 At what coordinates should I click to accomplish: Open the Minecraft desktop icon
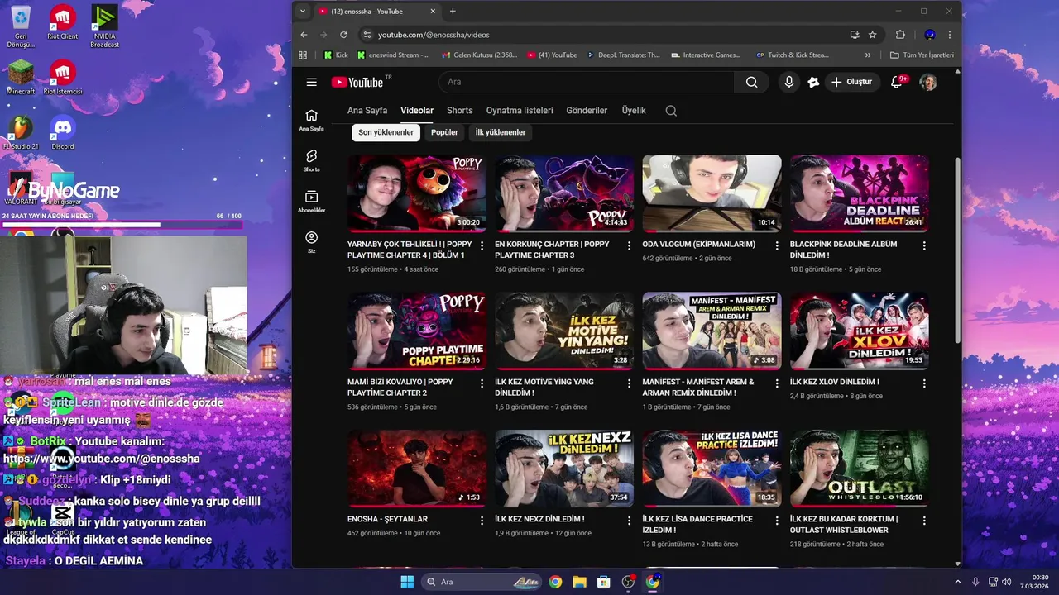coord(21,78)
